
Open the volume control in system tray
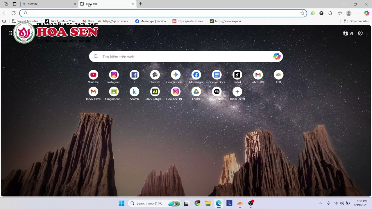pyautogui.click(x=342, y=203)
